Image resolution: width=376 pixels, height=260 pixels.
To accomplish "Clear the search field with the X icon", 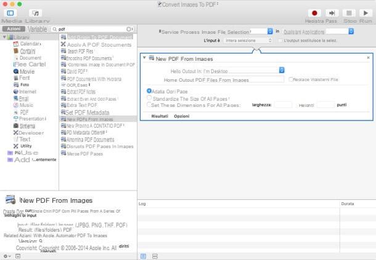I will point(129,29).
